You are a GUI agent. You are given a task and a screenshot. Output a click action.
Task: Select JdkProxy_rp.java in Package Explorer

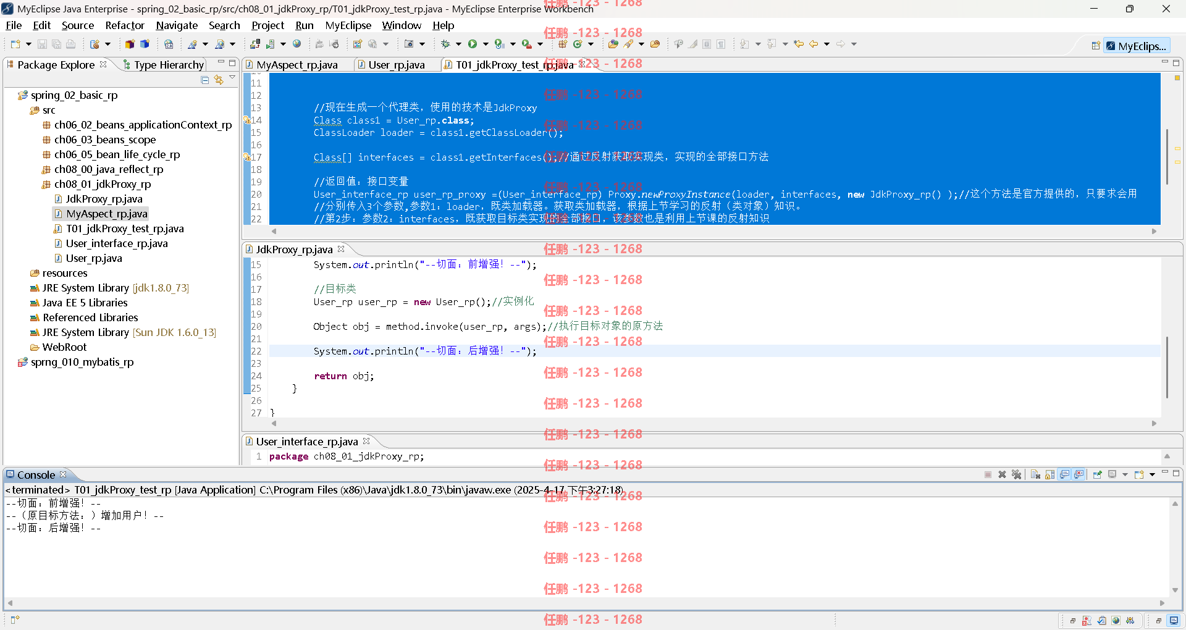(x=98, y=199)
